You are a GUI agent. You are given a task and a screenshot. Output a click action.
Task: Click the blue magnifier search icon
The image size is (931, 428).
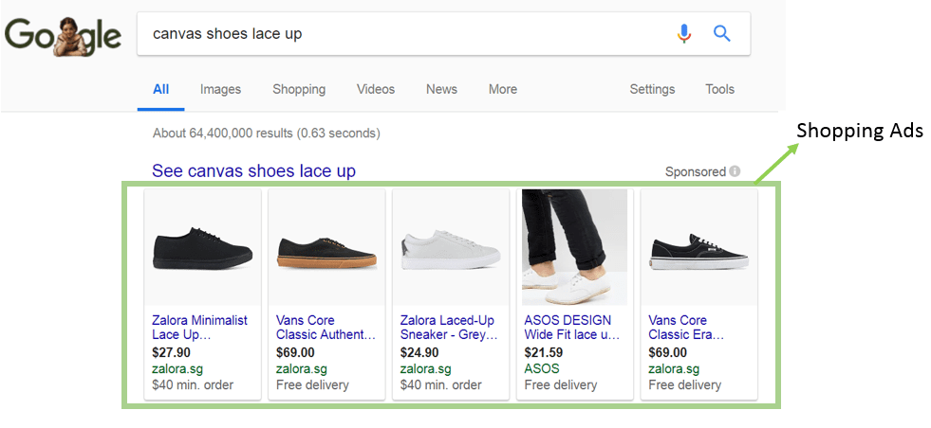tap(722, 34)
